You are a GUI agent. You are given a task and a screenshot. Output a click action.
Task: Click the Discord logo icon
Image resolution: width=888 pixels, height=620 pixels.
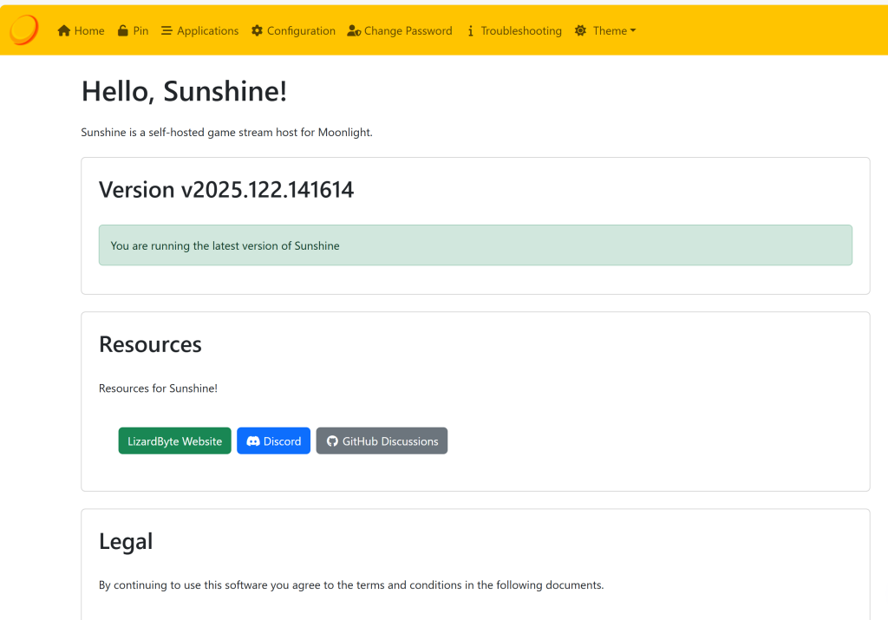(253, 441)
